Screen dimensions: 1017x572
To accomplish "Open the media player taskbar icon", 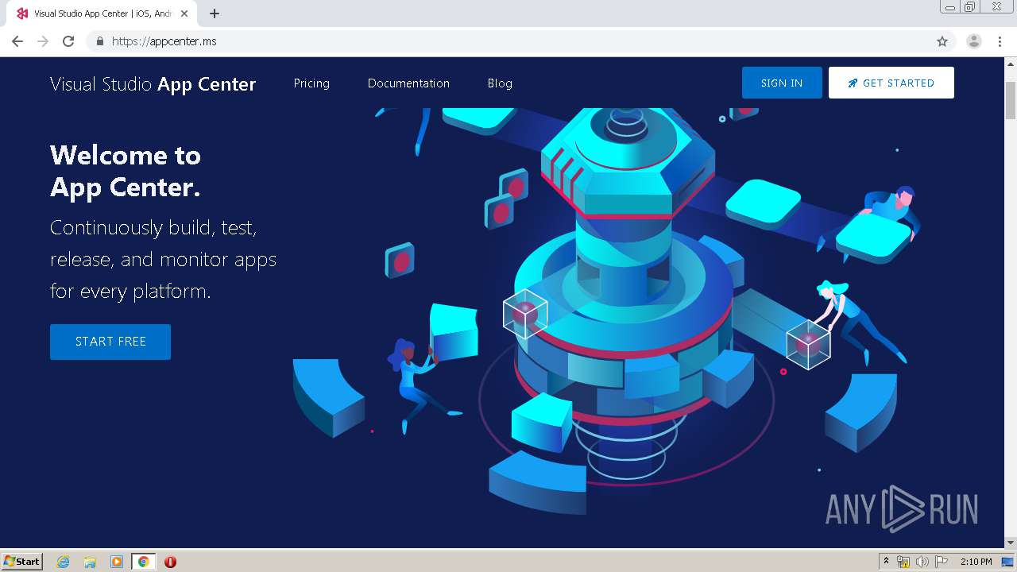I will [117, 562].
